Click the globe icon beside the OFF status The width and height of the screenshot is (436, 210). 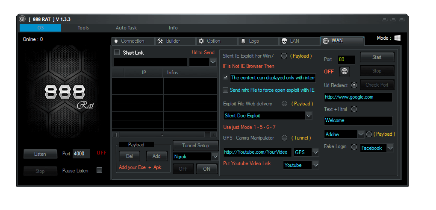pos(345,71)
